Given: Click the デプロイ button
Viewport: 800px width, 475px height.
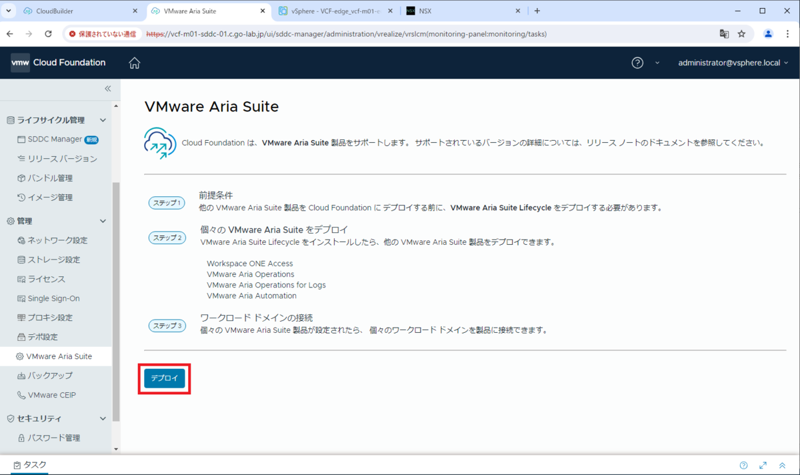Looking at the screenshot, I should (x=165, y=378).
